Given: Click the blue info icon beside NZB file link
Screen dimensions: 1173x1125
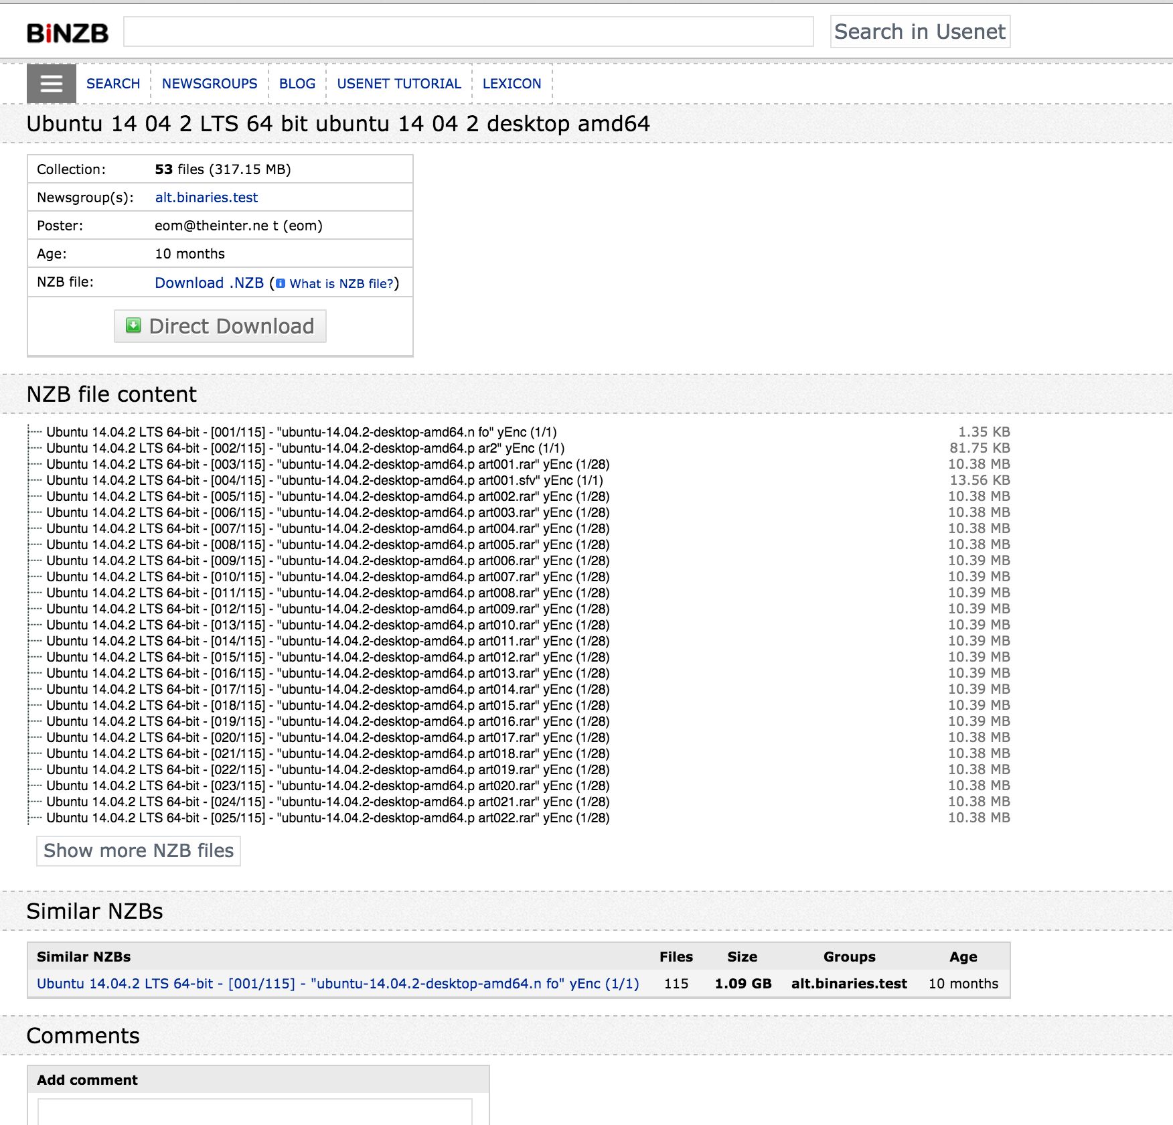Looking at the screenshot, I should [281, 284].
